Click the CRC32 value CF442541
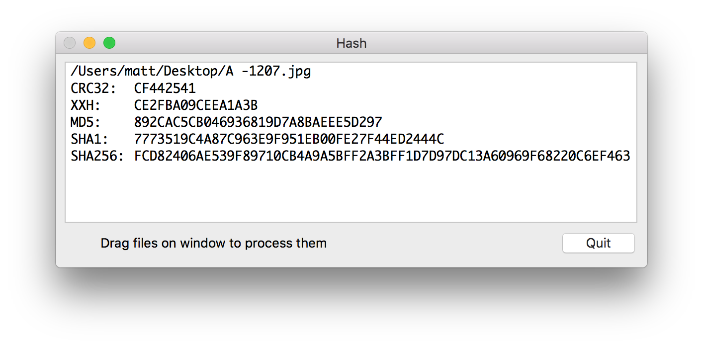The width and height of the screenshot is (703, 347). 165,88
